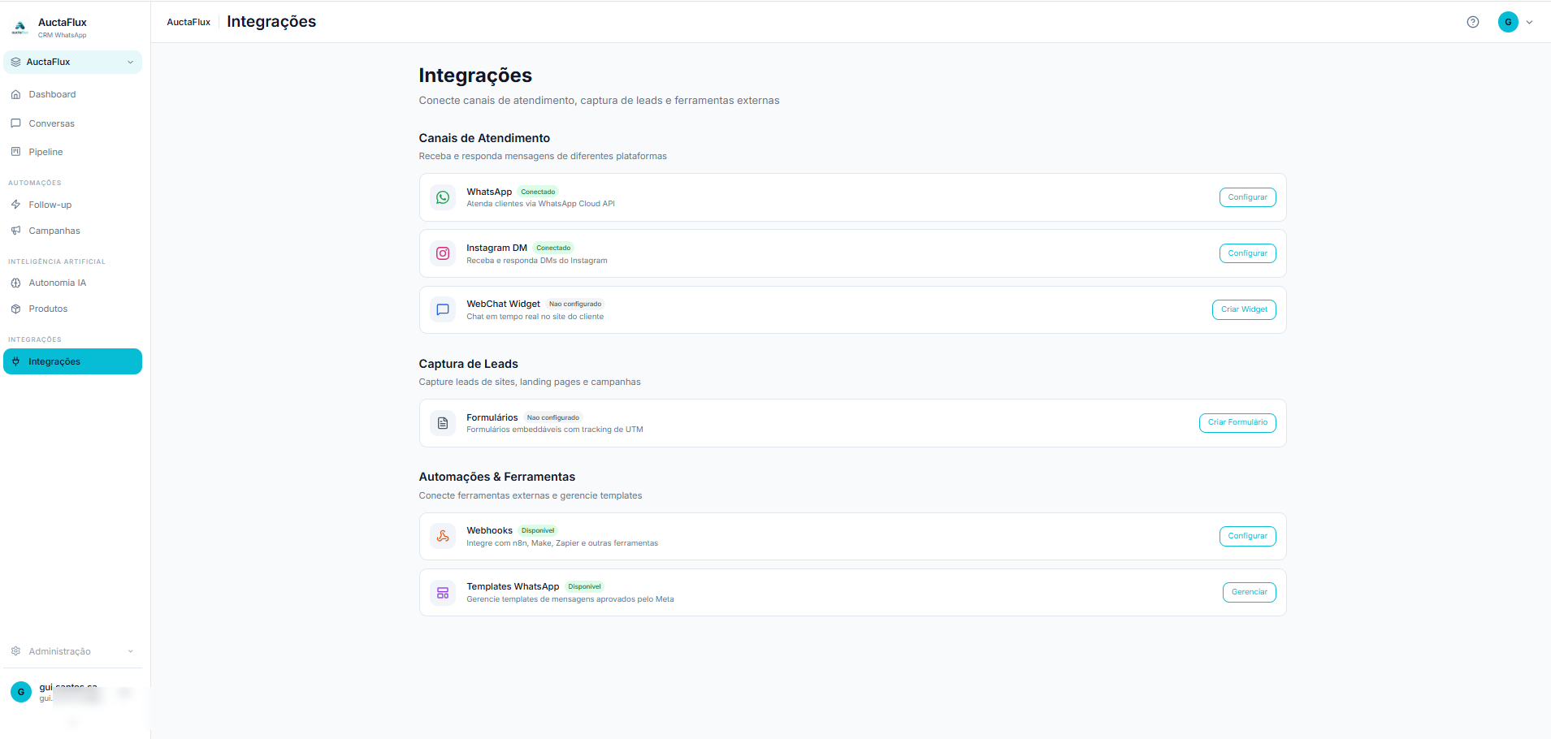Open the user avatar menu chevron
This screenshot has width=1551, height=739.
[1529, 22]
